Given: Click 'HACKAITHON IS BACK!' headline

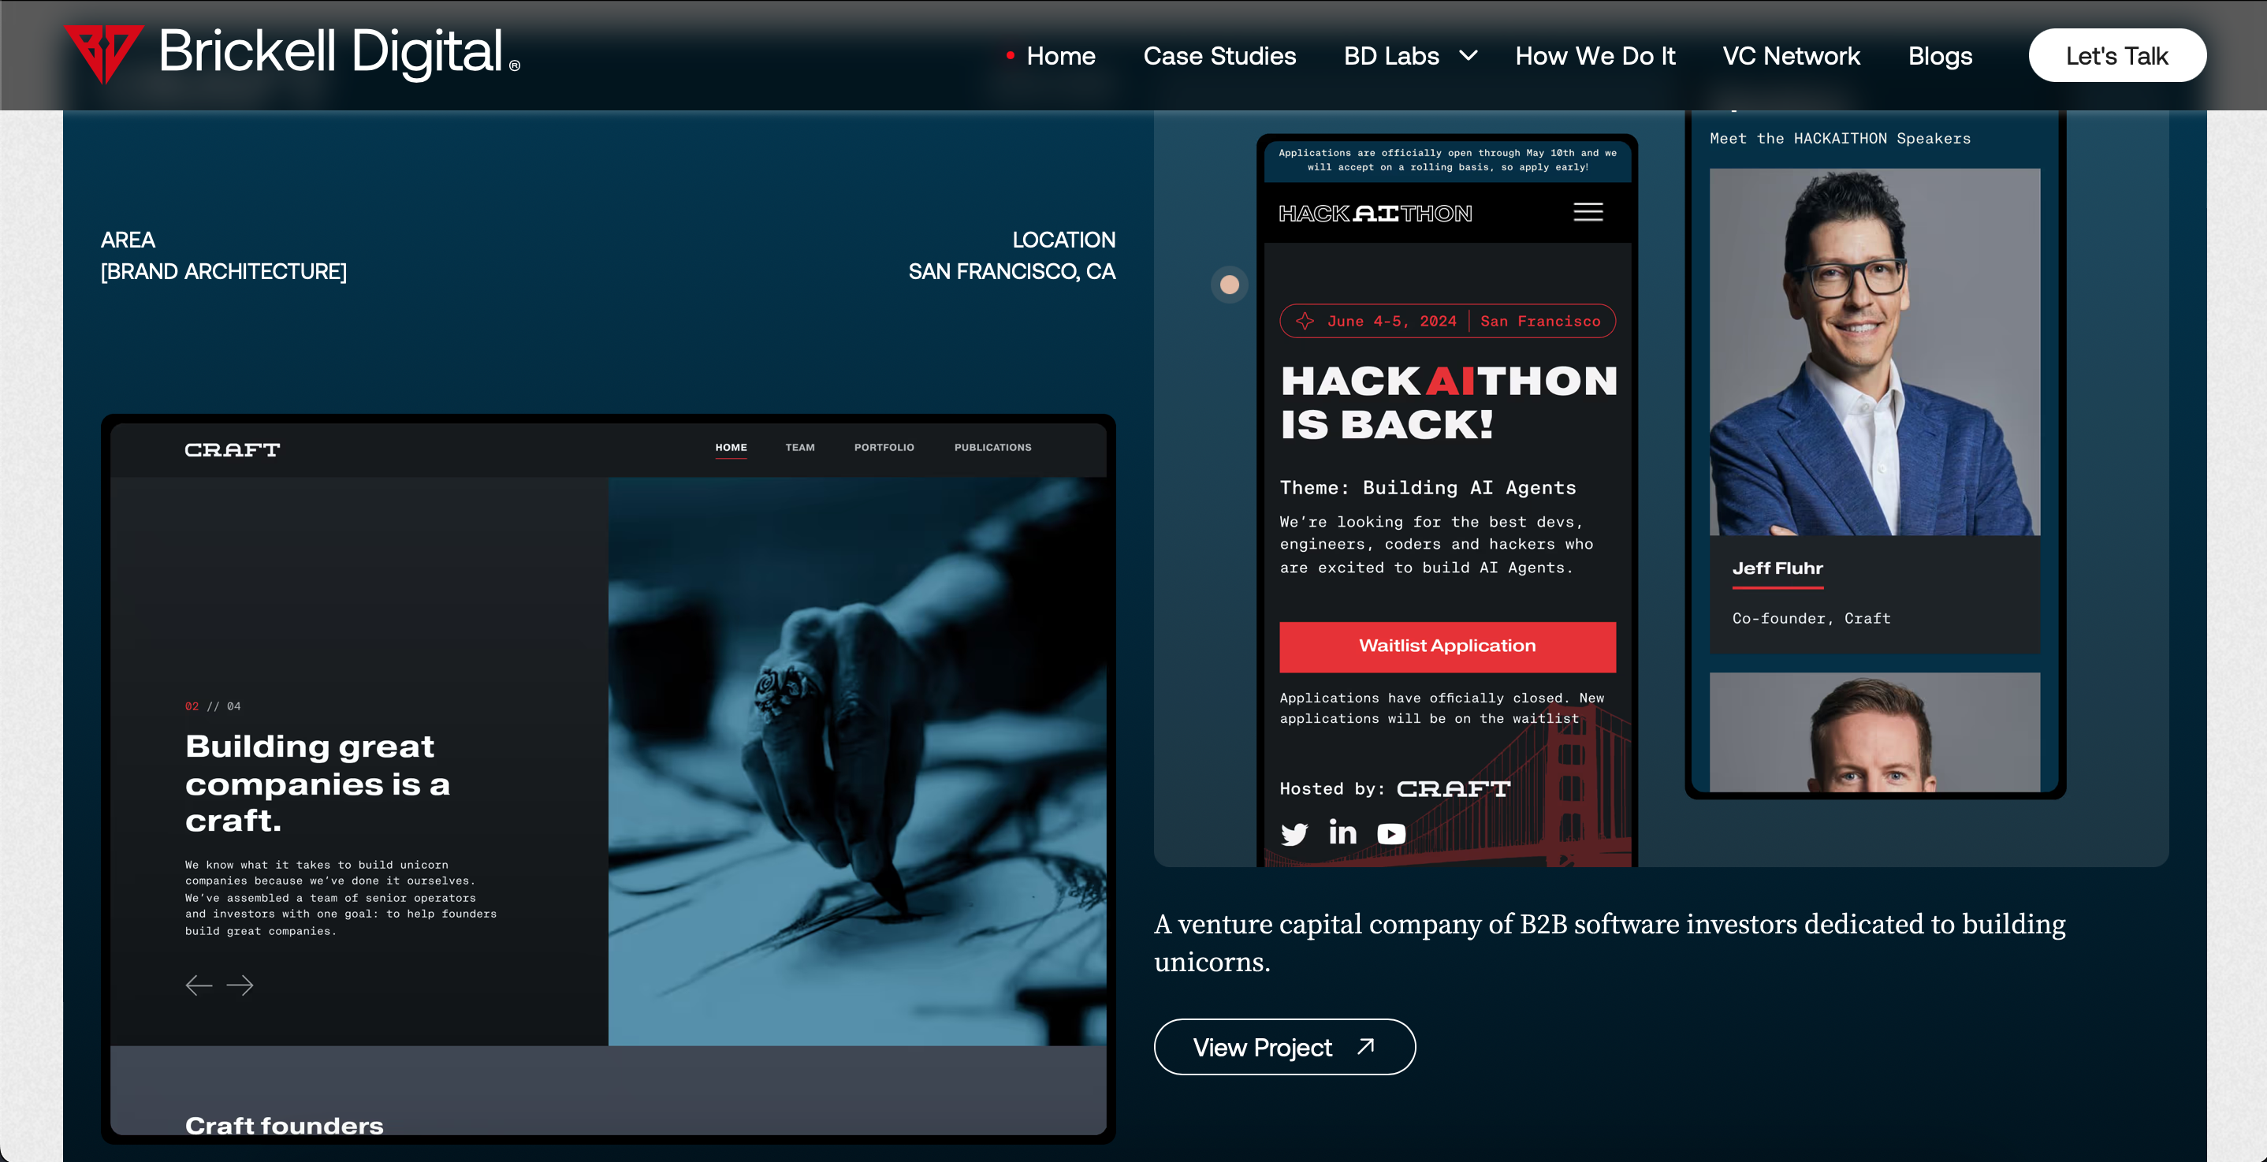Looking at the screenshot, I should (x=1449, y=403).
